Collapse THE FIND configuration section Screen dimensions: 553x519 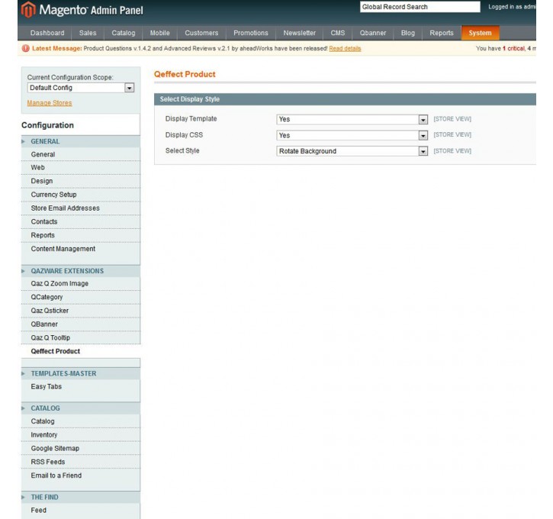coord(80,497)
